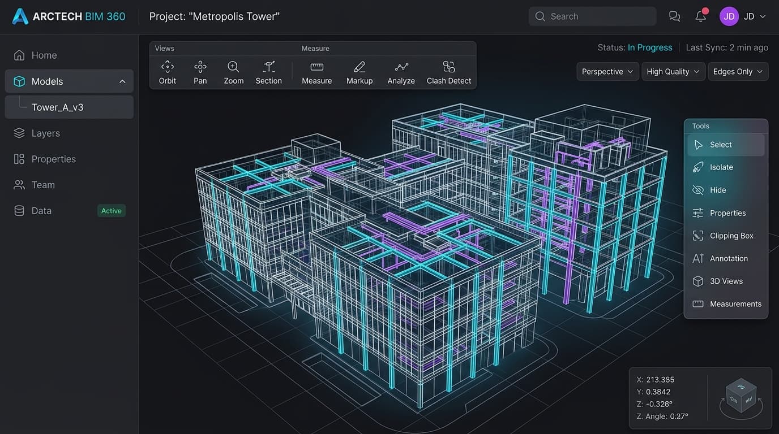Select the Measure ruler tool

(317, 73)
